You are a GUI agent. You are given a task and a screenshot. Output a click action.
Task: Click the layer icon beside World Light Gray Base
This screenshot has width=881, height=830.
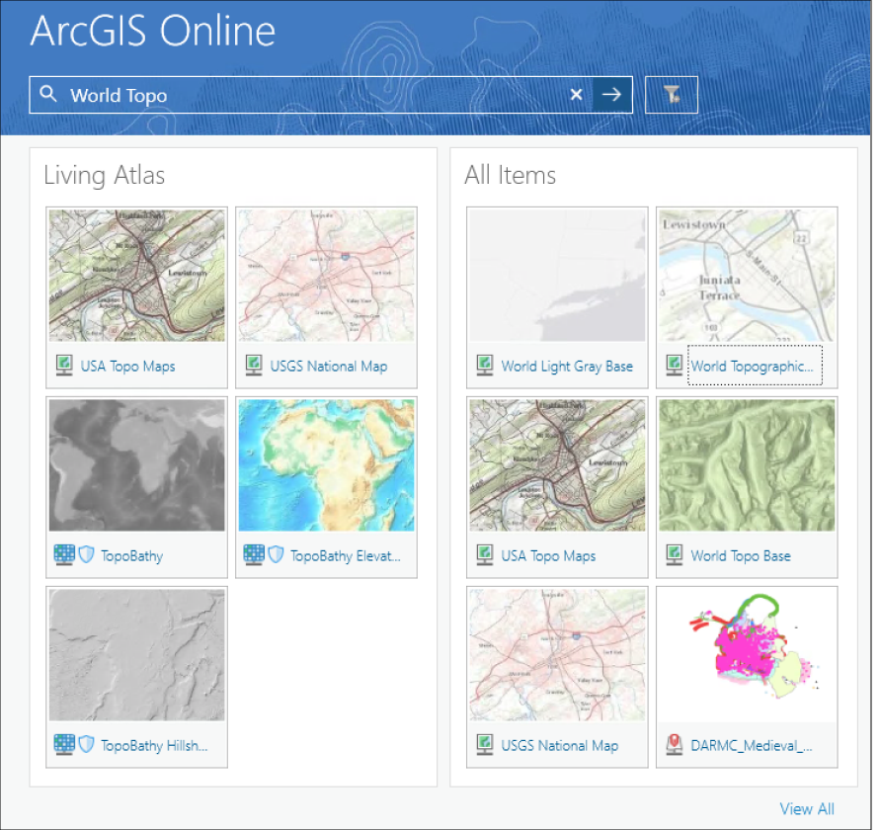point(484,365)
